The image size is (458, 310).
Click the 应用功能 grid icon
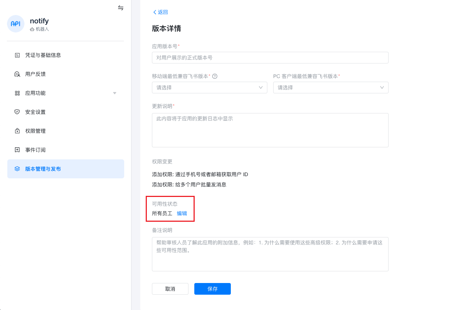click(x=17, y=93)
